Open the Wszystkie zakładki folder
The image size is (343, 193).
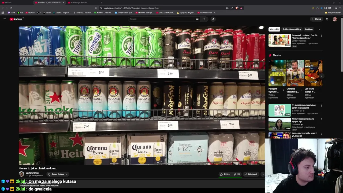pos(333,13)
